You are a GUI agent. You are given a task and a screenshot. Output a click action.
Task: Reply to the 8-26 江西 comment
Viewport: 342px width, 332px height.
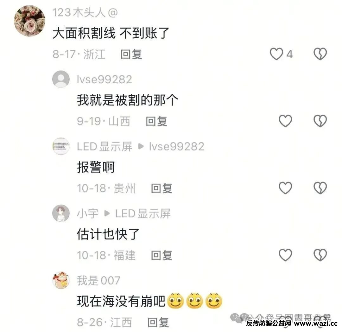coord(158,322)
